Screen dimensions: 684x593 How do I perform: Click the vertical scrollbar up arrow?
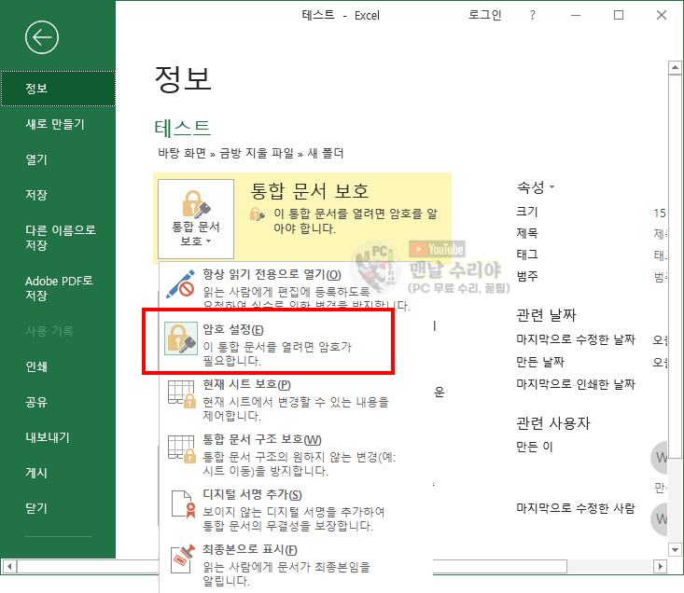tap(675, 67)
